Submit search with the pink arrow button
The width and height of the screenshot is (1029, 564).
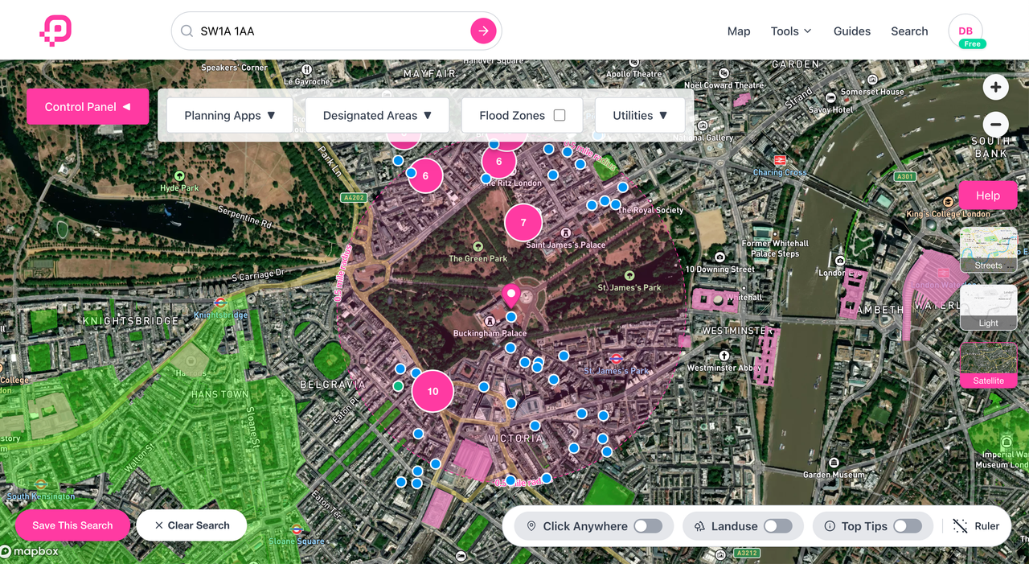pos(483,31)
